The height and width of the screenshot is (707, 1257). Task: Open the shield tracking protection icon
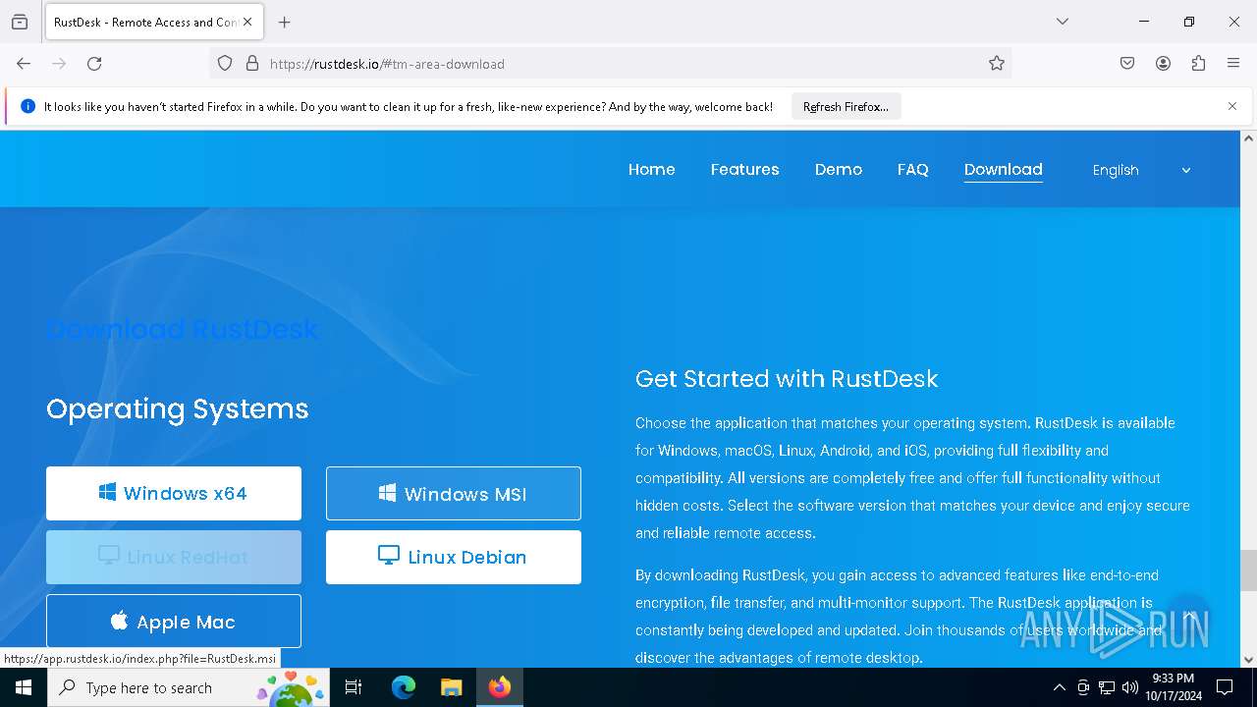coord(225,64)
